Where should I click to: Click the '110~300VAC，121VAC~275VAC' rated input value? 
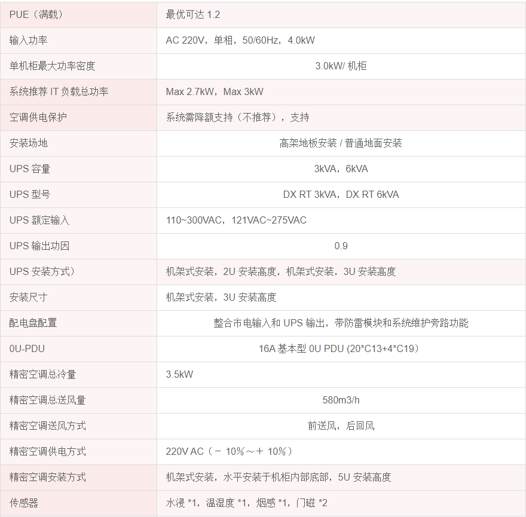click(x=236, y=220)
